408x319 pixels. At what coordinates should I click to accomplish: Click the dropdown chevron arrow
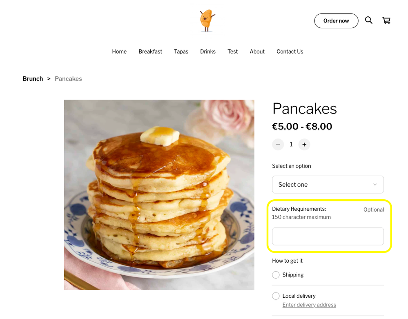375,185
